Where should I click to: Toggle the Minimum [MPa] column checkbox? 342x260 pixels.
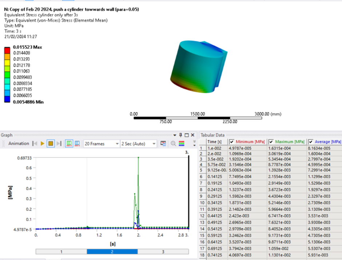coord(232,142)
